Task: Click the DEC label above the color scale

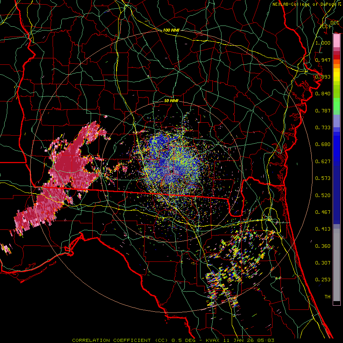Action: 335,22
